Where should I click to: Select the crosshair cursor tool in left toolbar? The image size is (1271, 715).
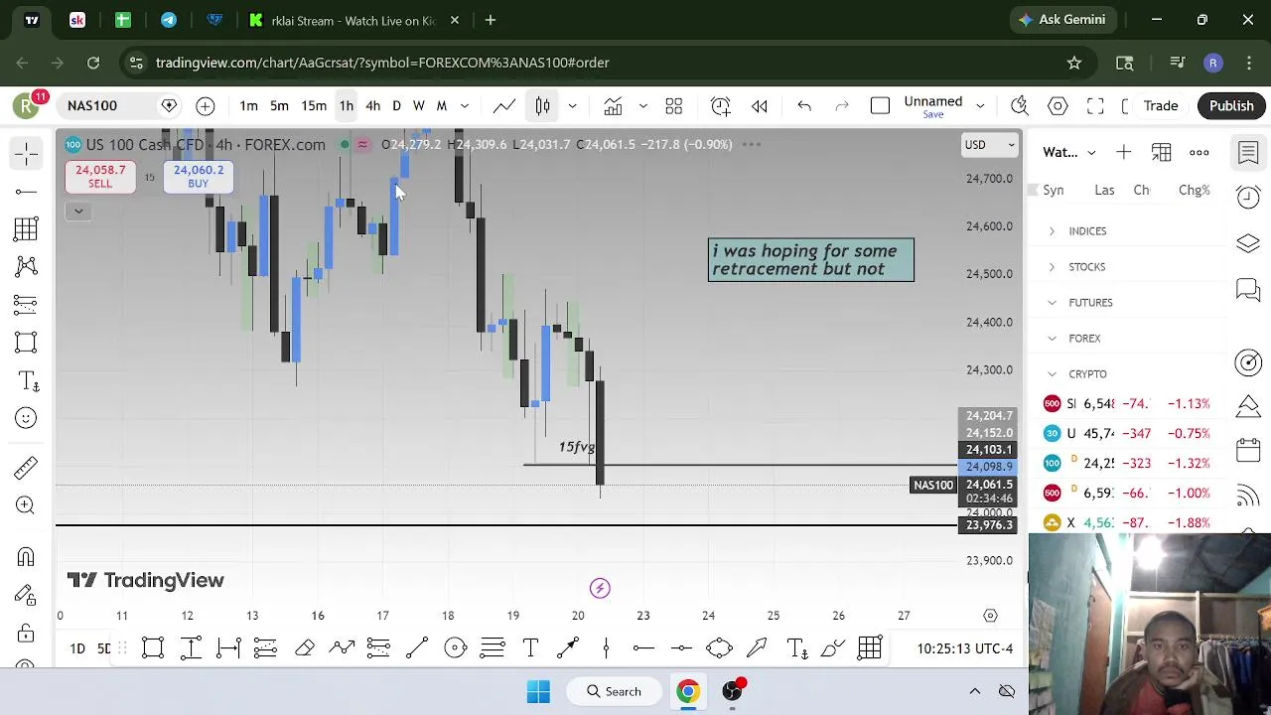27,153
